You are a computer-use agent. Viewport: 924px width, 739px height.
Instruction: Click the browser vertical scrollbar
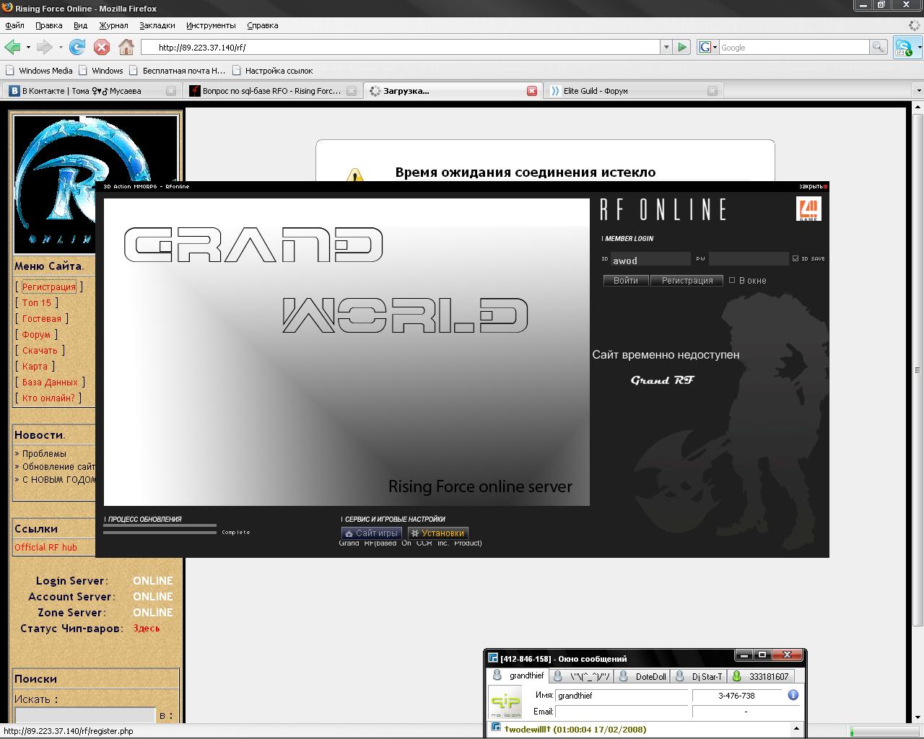pyautogui.click(x=918, y=411)
